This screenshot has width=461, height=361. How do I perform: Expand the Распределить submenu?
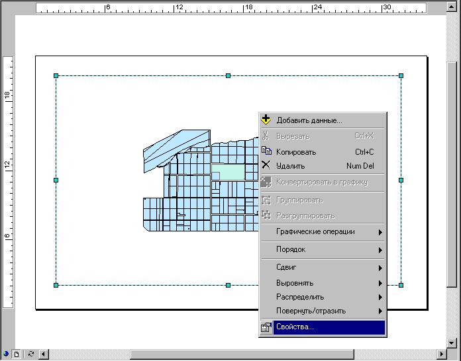pyautogui.click(x=323, y=297)
